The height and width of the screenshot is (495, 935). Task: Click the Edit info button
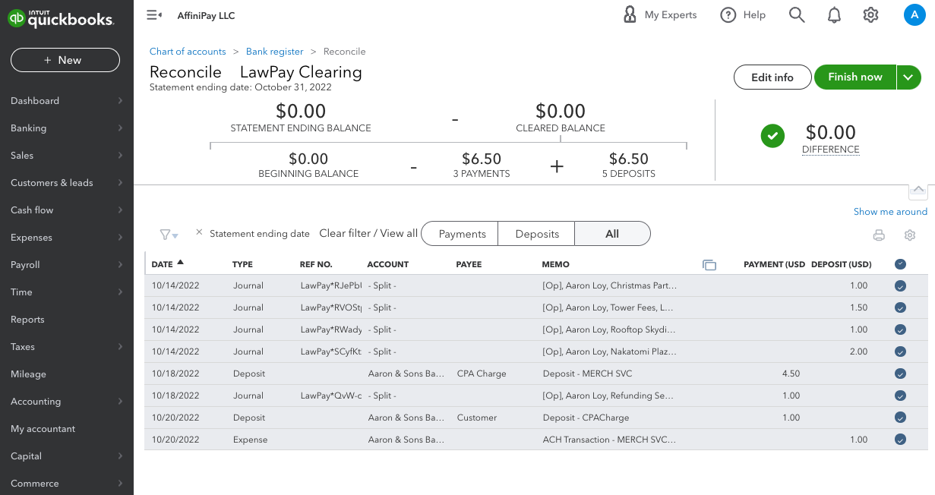[772, 77]
